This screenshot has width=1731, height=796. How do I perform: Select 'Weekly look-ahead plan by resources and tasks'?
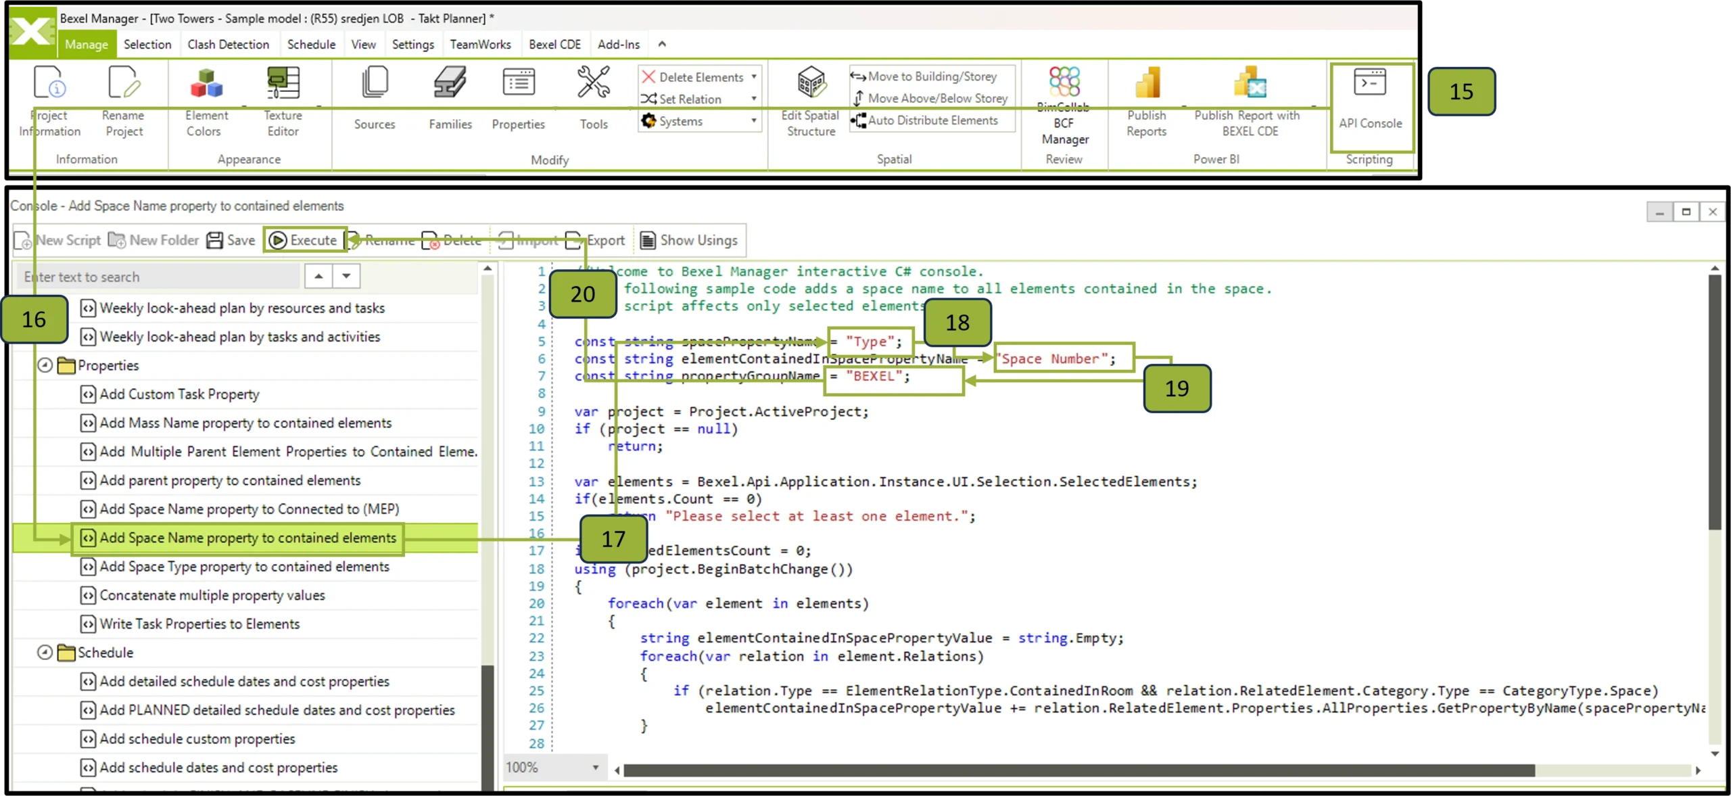tap(242, 308)
